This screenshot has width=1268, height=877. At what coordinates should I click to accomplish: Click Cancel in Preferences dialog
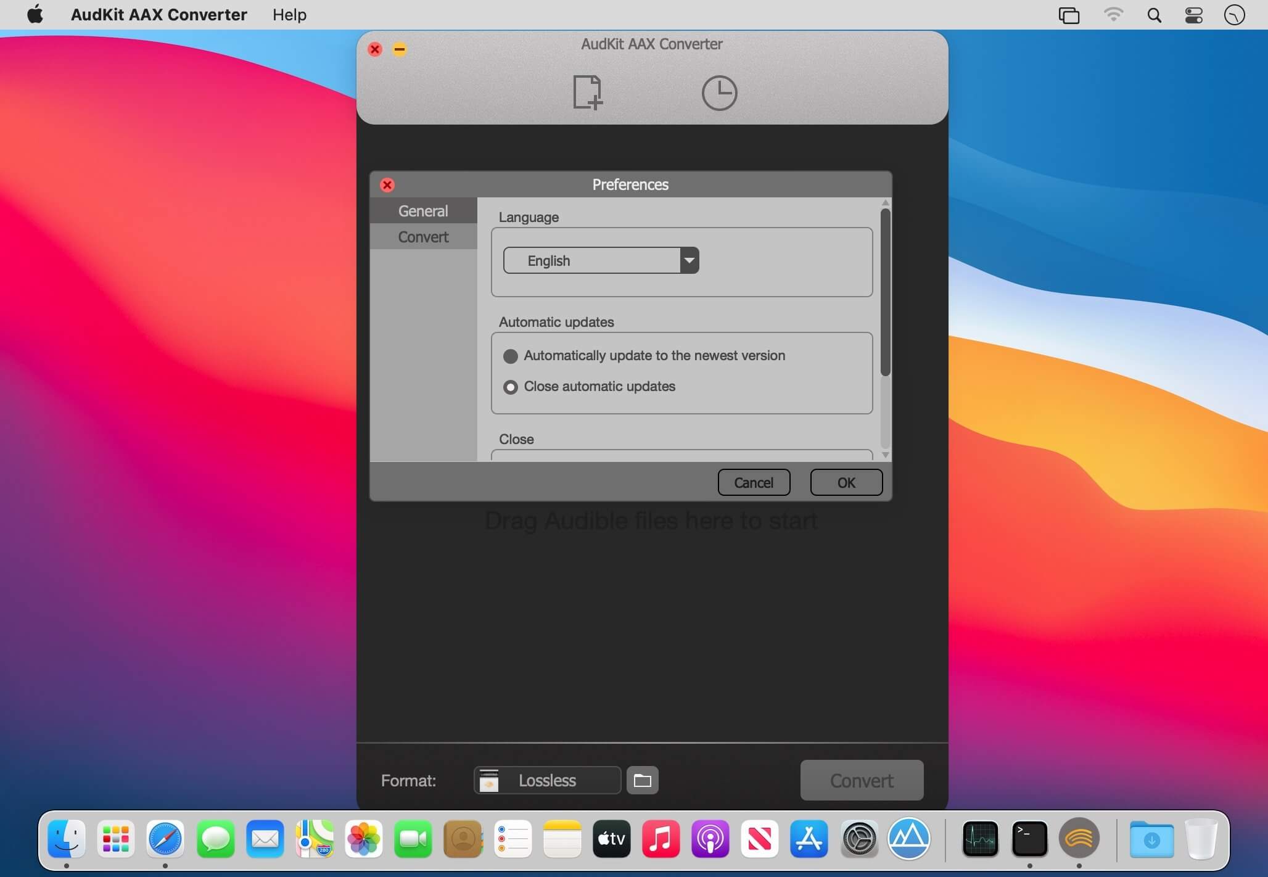pos(754,482)
